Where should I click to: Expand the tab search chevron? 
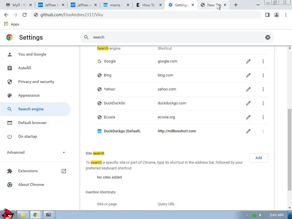pos(258,5)
